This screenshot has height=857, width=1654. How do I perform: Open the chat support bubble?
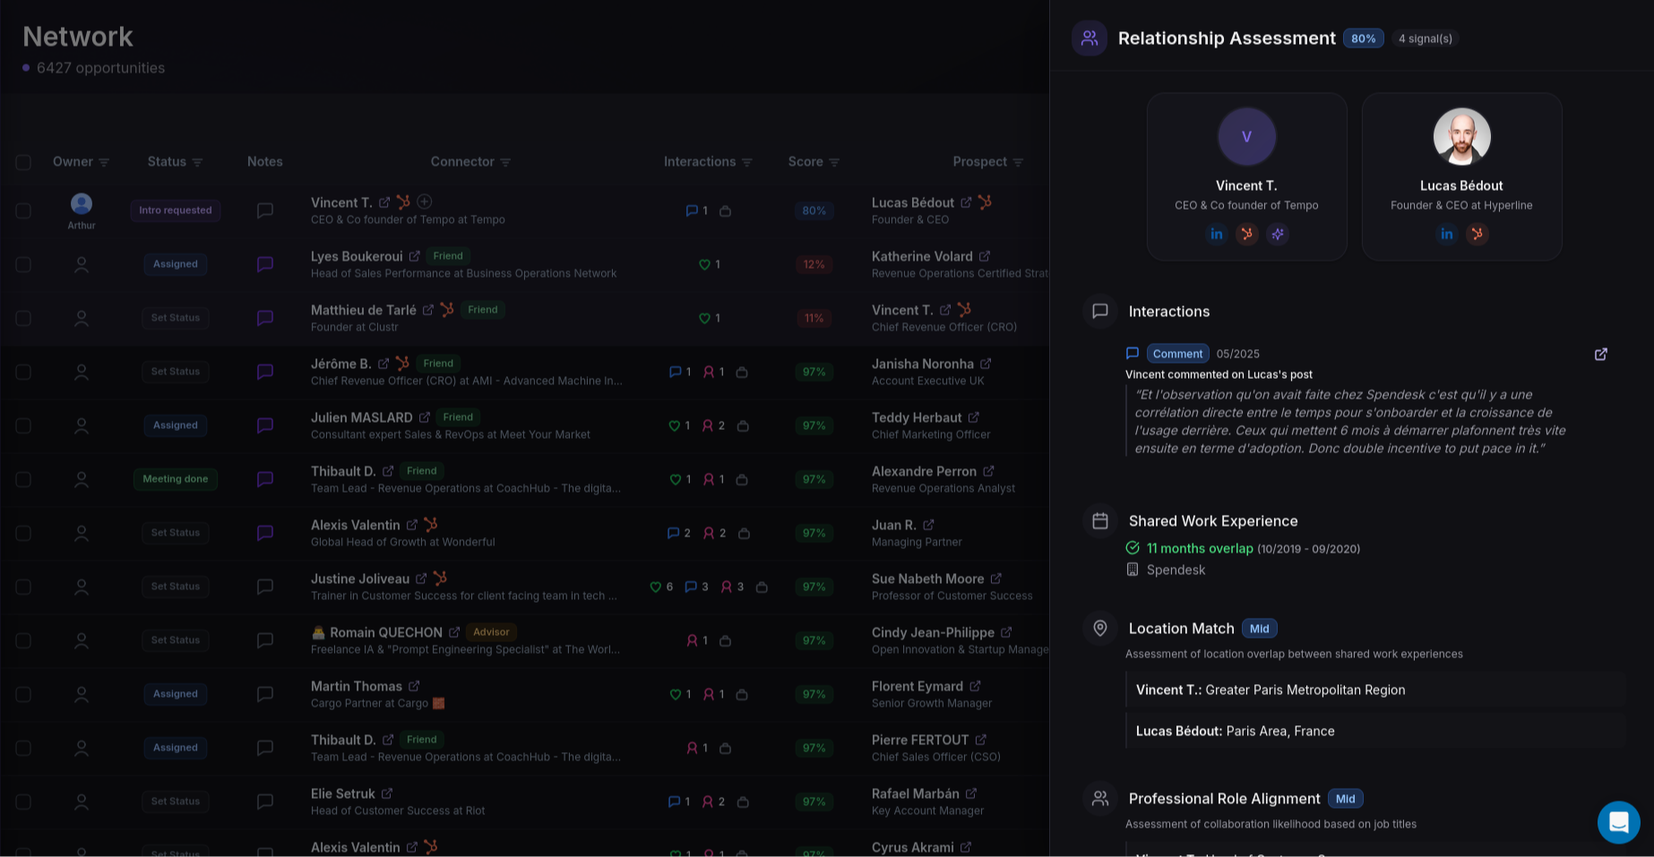[1618, 822]
